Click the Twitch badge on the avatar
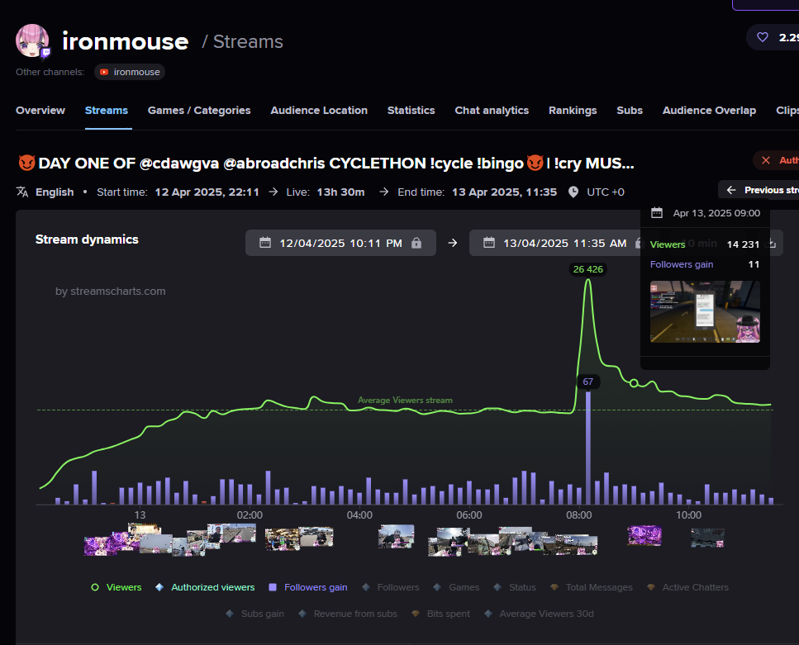The height and width of the screenshot is (645, 799). (x=46, y=52)
